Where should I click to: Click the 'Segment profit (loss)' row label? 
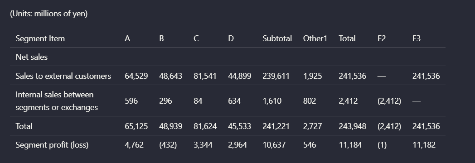pos(52,145)
